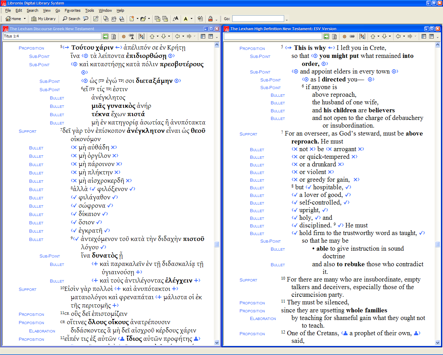The width and height of the screenshot is (443, 355).
Task: Click the stacked documents icon after notes
Action: 106,19
